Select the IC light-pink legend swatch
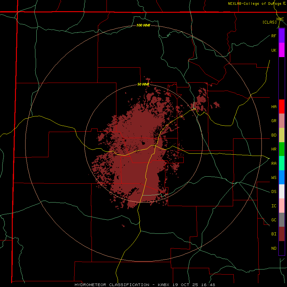The height and width of the screenshot is (287, 287). click(282, 206)
